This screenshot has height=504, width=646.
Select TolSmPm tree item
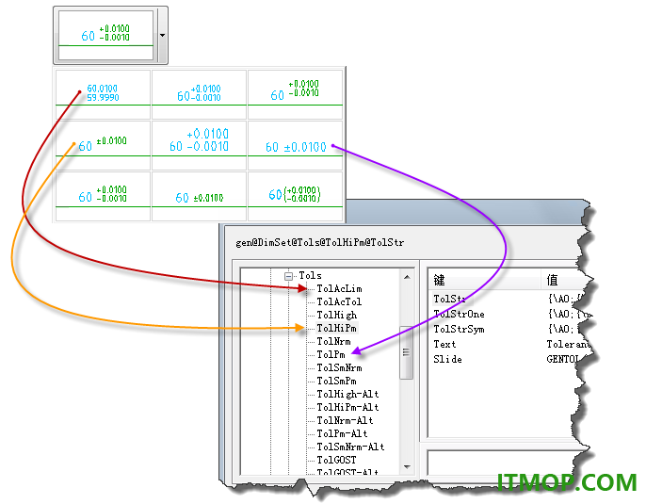336,382
